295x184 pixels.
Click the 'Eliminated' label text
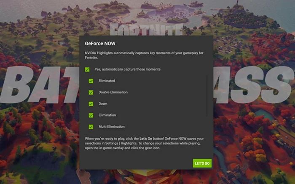(x=107, y=81)
